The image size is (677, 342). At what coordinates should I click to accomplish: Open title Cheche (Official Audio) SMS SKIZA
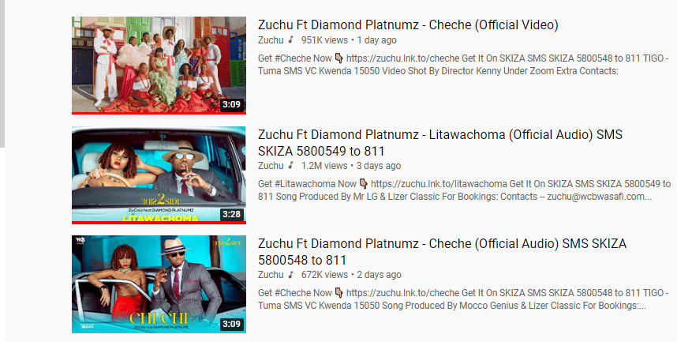[442, 252]
